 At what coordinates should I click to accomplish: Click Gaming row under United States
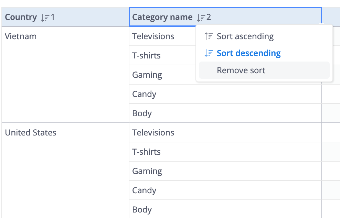[x=225, y=171]
